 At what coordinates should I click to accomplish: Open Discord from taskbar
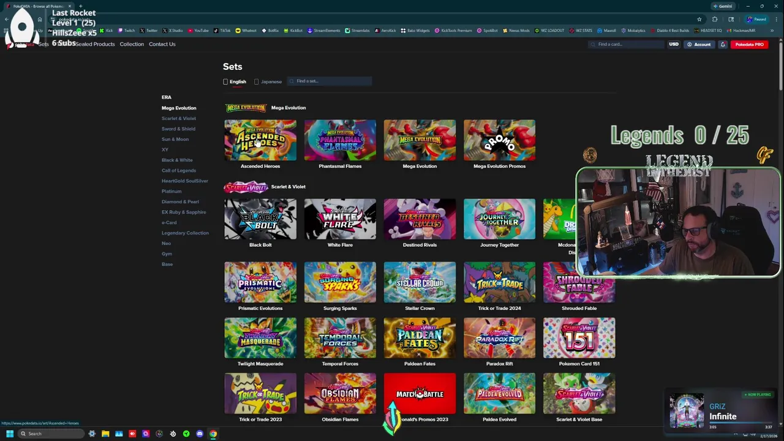click(x=200, y=434)
